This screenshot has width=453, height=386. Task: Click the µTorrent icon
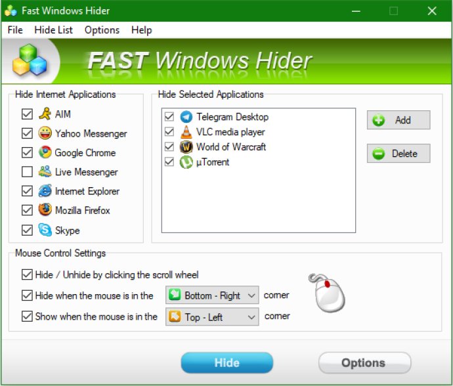(186, 162)
